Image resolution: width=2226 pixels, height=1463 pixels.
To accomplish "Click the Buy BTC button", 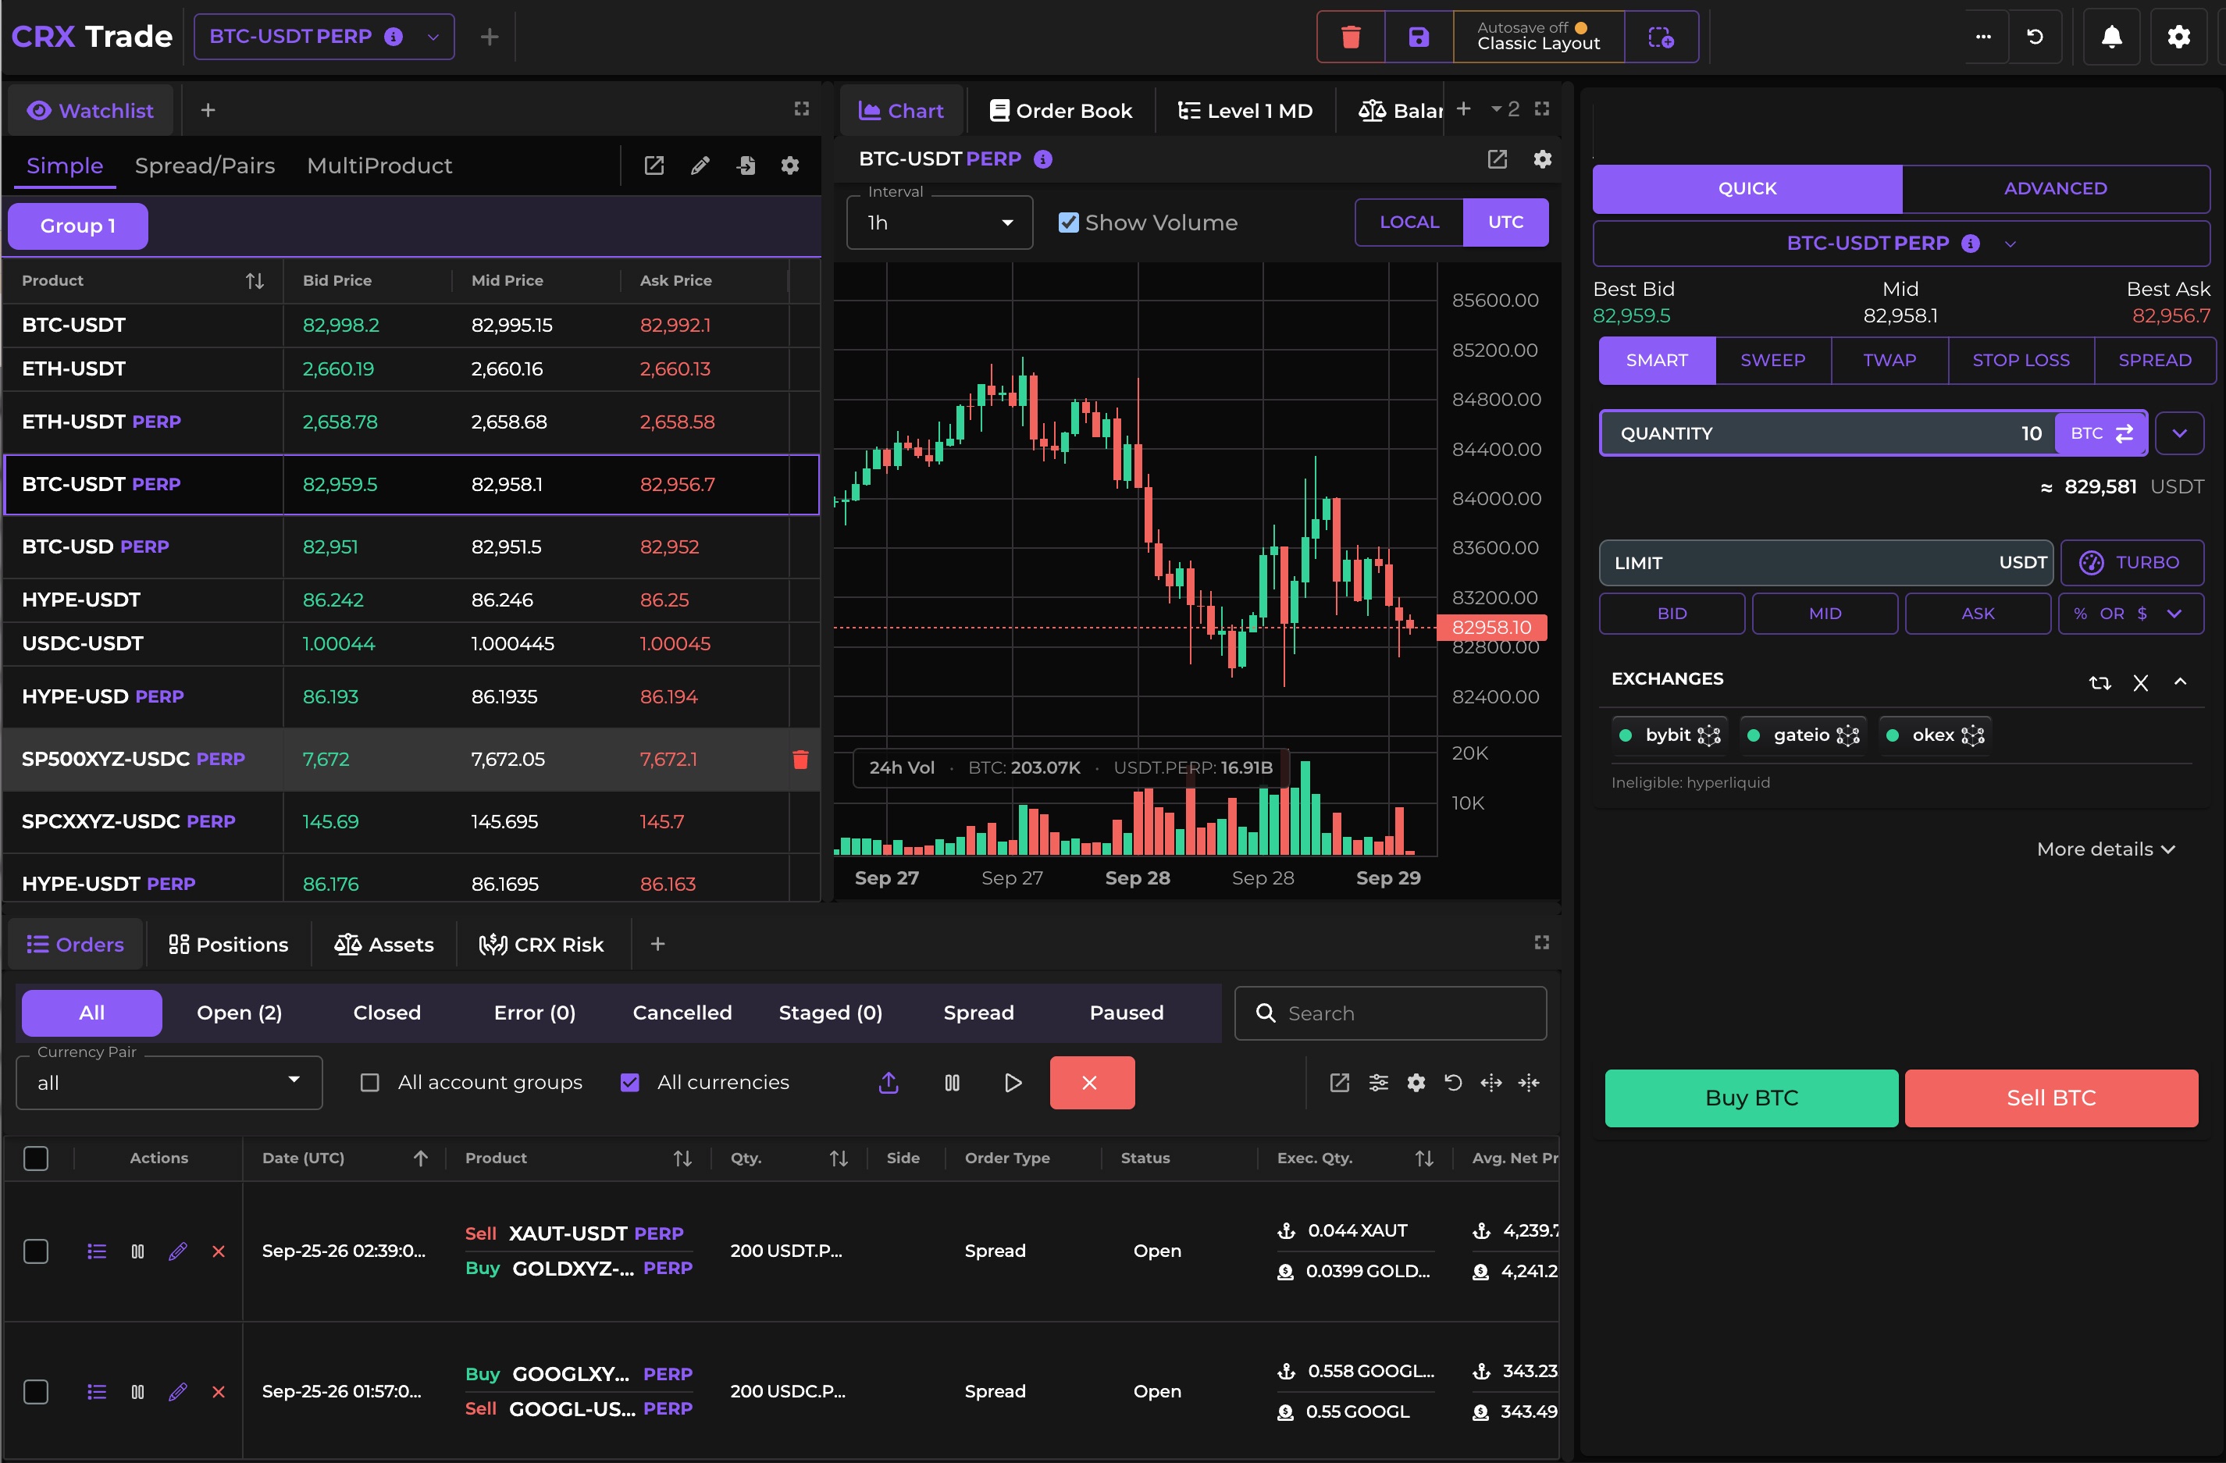I will (x=1751, y=1098).
